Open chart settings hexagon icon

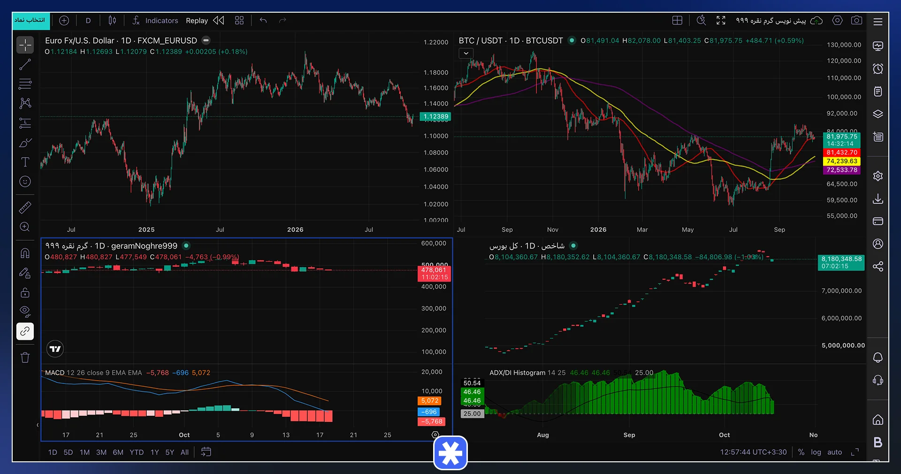(837, 21)
